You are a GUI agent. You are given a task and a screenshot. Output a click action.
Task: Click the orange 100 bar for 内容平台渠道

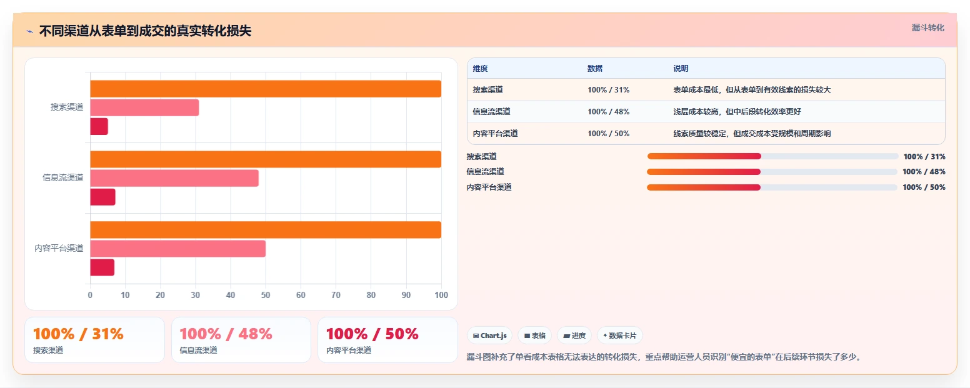pyautogui.click(x=266, y=230)
